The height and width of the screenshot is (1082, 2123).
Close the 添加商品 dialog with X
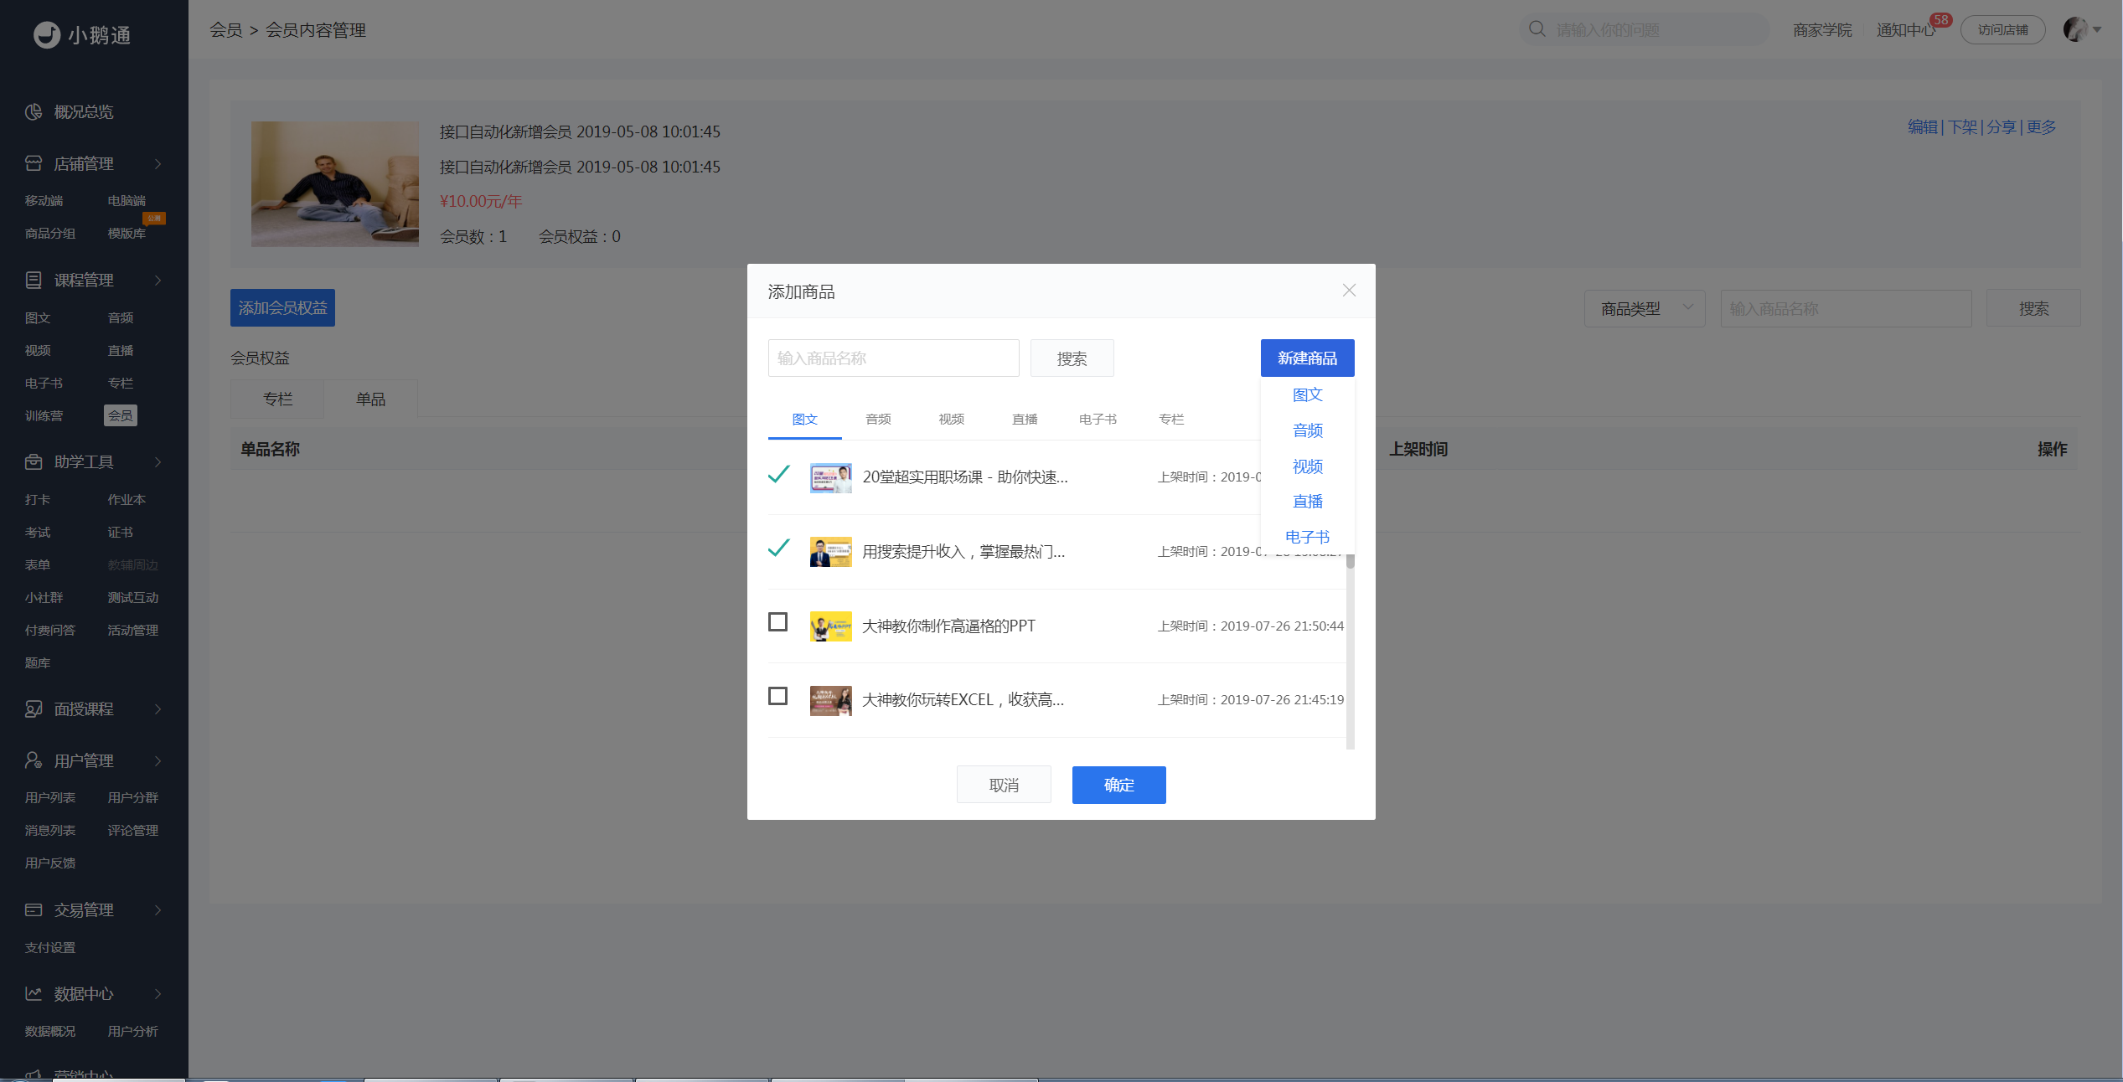click(x=1349, y=291)
